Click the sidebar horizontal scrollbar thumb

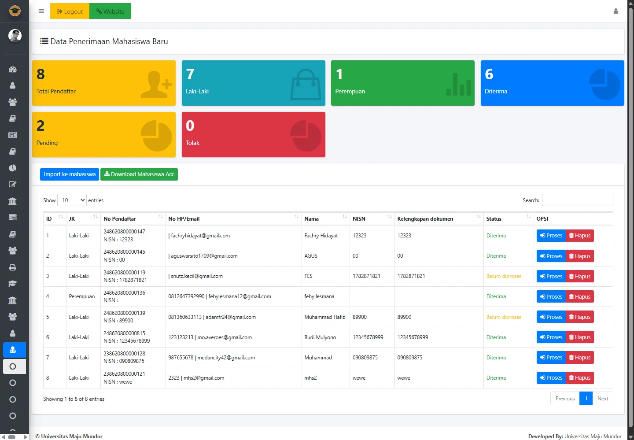click(12, 437)
